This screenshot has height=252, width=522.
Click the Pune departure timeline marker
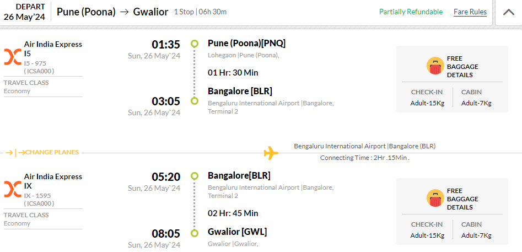(x=195, y=44)
